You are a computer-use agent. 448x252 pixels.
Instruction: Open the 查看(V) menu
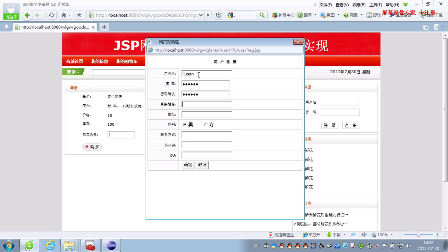click(342, 5)
